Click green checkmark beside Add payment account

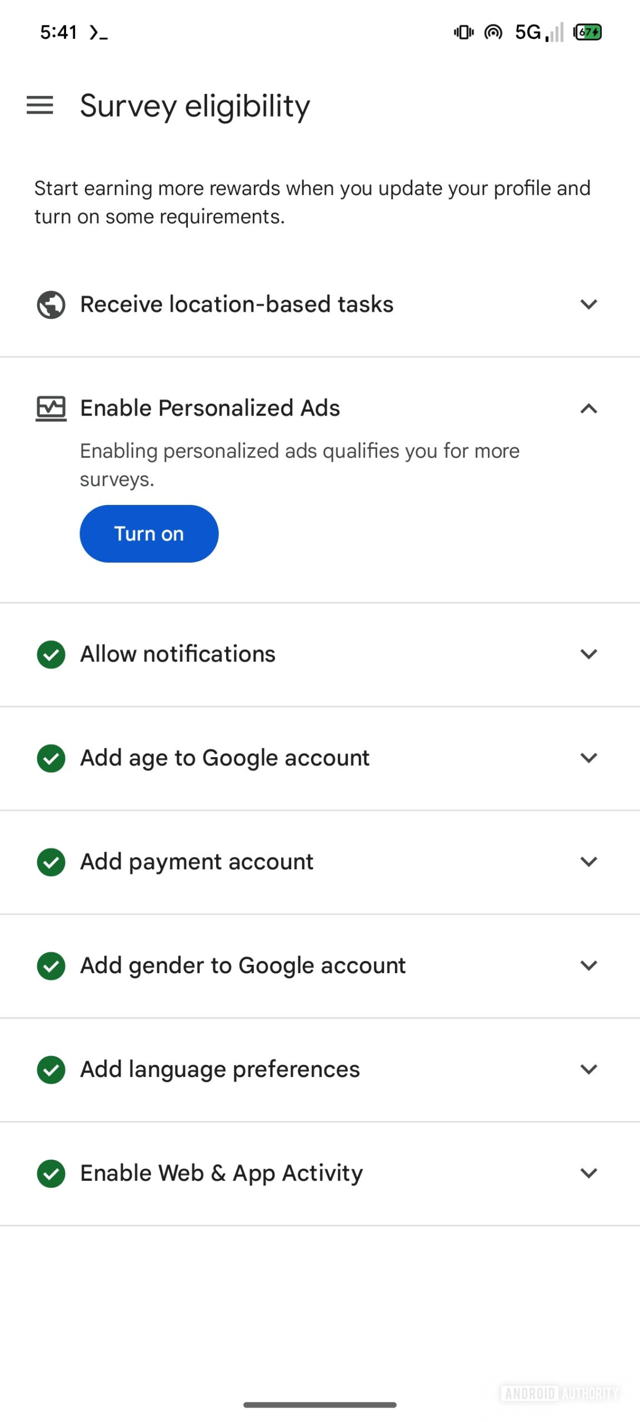(51, 862)
